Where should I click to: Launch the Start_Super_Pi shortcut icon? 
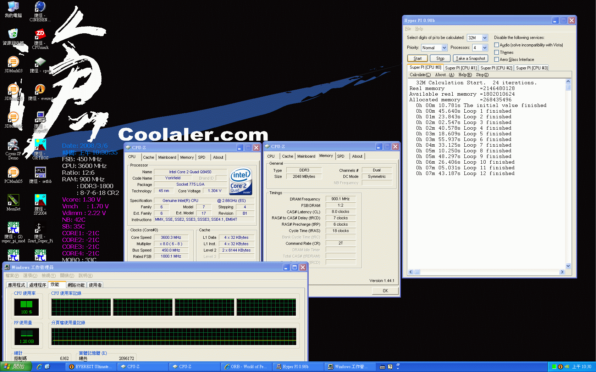40,232
